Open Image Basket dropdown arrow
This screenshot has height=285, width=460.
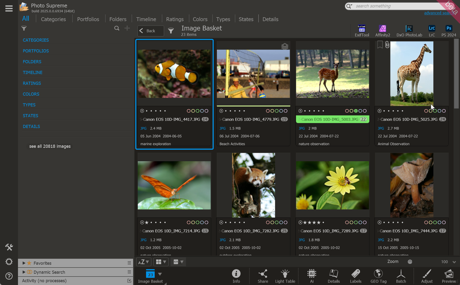160,274
